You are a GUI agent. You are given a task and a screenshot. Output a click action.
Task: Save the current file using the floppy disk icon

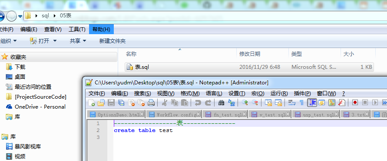pyautogui.click(x=111, y=103)
